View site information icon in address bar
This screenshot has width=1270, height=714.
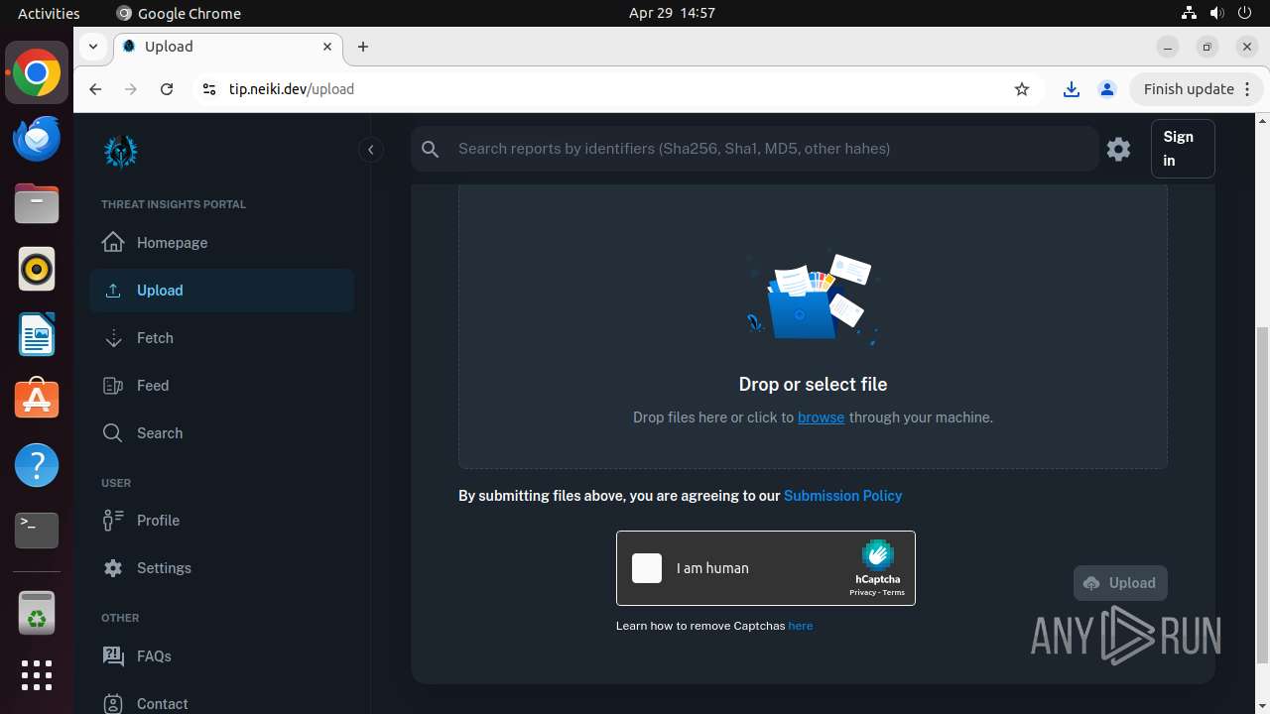pyautogui.click(x=208, y=89)
